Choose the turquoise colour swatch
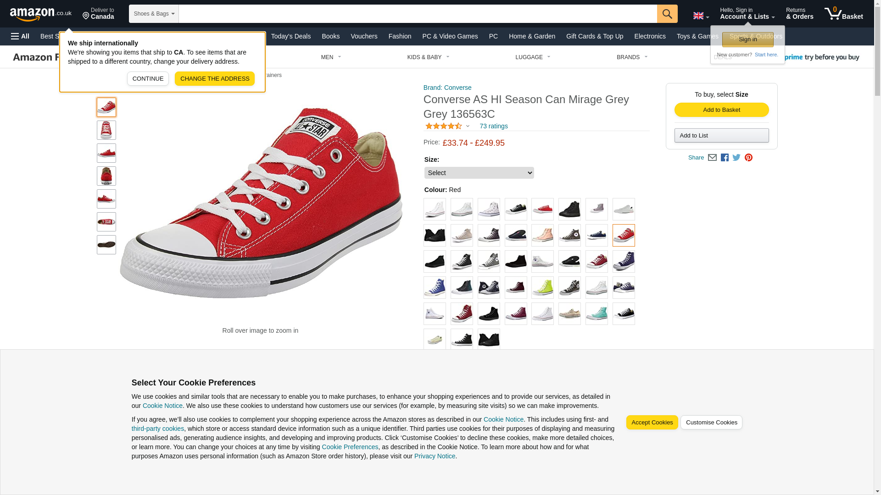The image size is (881, 495). click(x=597, y=314)
